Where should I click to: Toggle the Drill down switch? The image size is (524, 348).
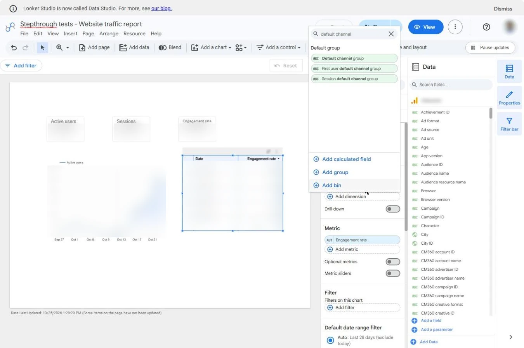(393, 209)
